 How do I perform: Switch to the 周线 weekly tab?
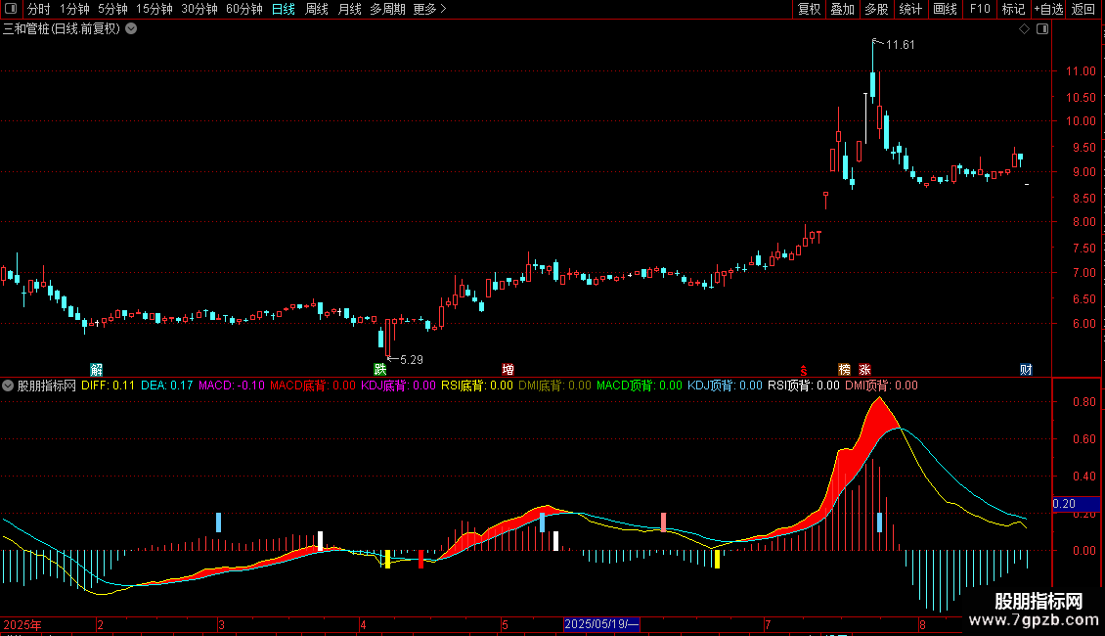(x=317, y=9)
